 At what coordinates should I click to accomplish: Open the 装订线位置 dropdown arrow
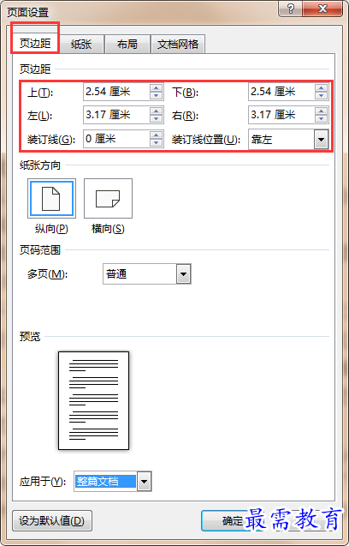click(321, 140)
